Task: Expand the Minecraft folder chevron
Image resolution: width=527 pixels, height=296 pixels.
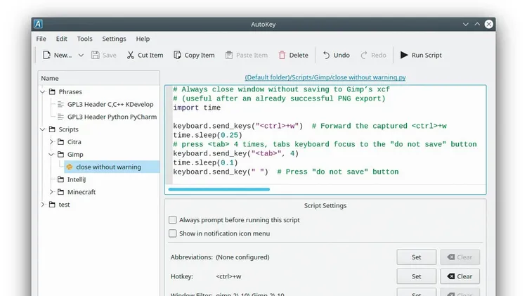Action: 51,192
